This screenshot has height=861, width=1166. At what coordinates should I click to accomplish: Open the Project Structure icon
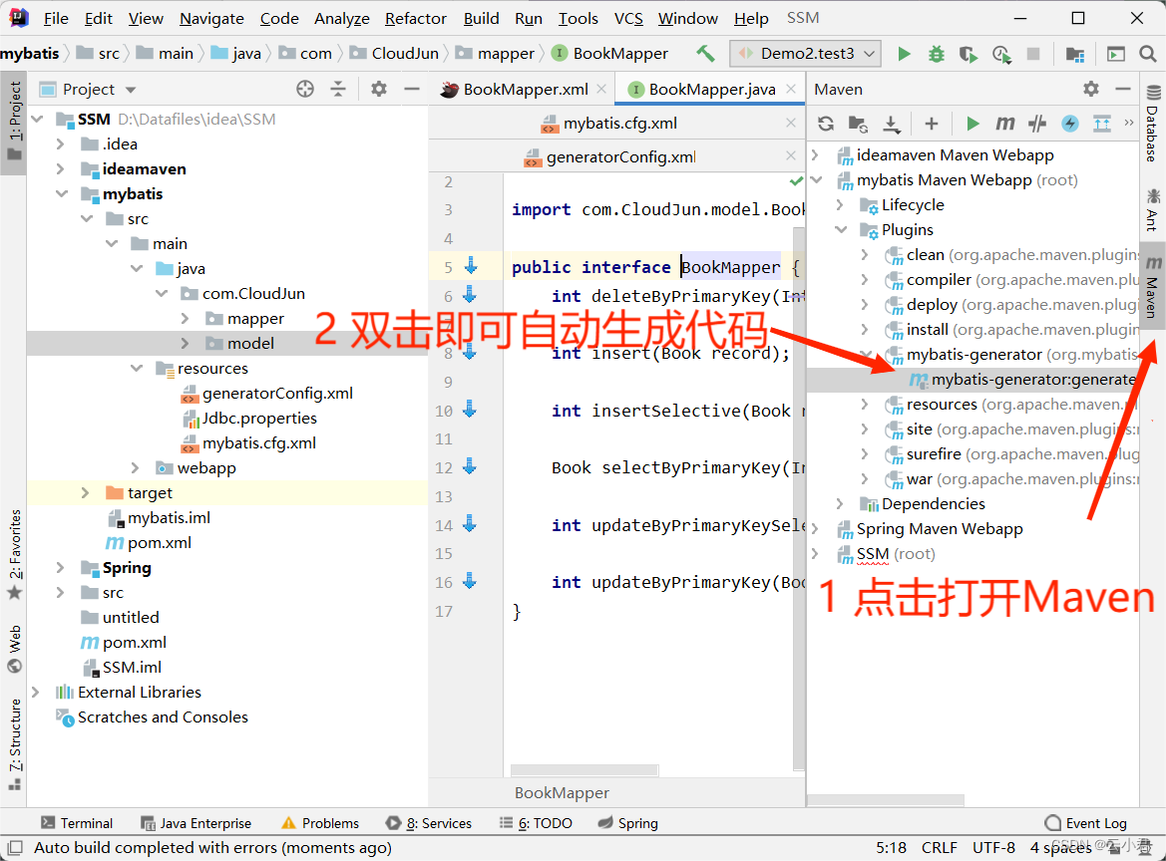pos(1074,54)
